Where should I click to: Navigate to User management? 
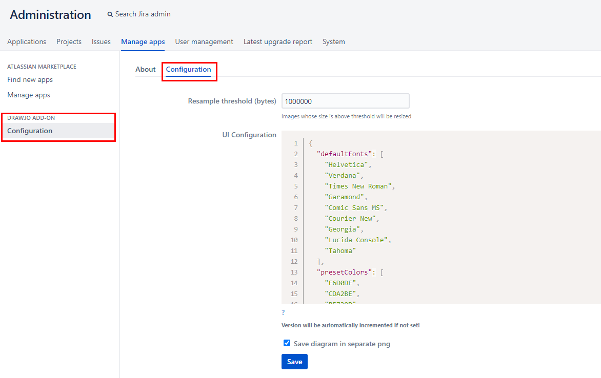click(x=204, y=41)
